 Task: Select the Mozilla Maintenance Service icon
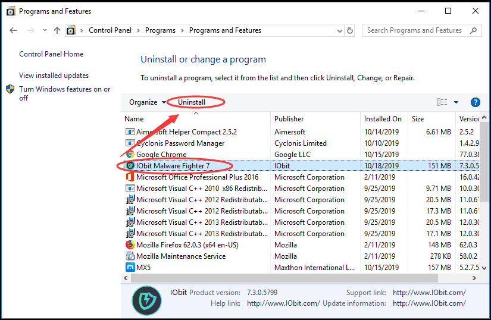pyautogui.click(x=130, y=256)
